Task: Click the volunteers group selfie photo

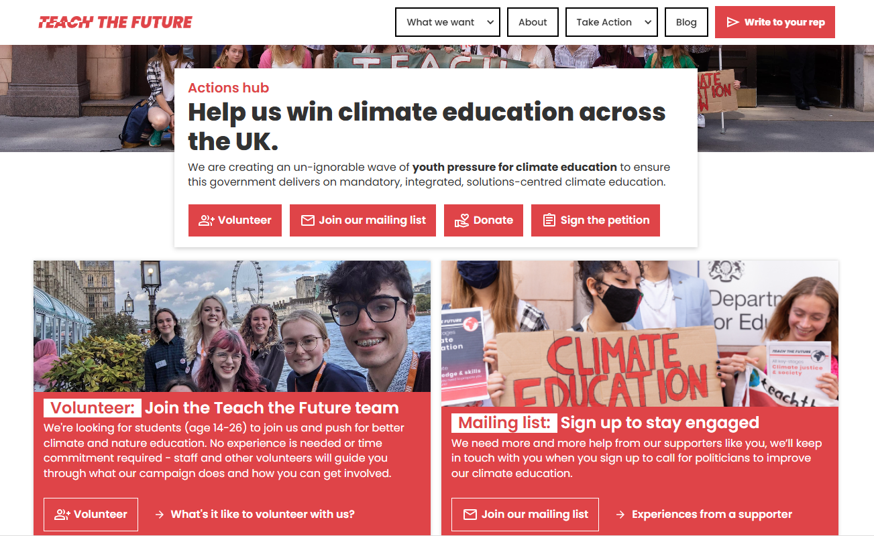Action: pyautogui.click(x=232, y=326)
